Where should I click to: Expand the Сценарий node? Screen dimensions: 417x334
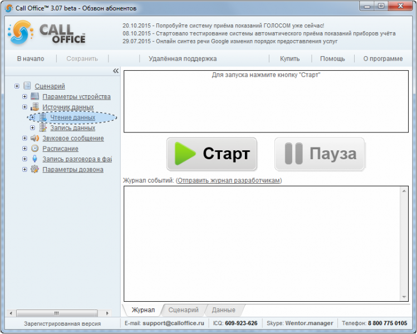tap(17, 86)
